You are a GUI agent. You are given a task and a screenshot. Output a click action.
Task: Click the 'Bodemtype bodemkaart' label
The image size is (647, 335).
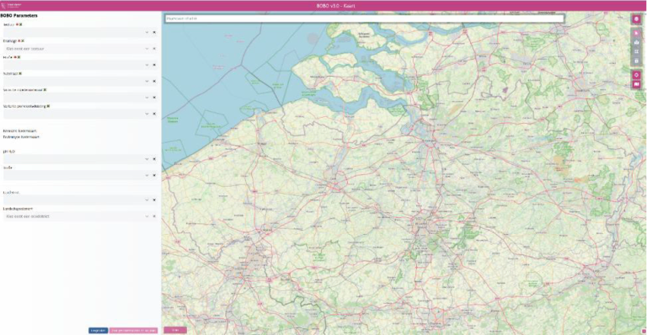pyautogui.click(x=21, y=137)
